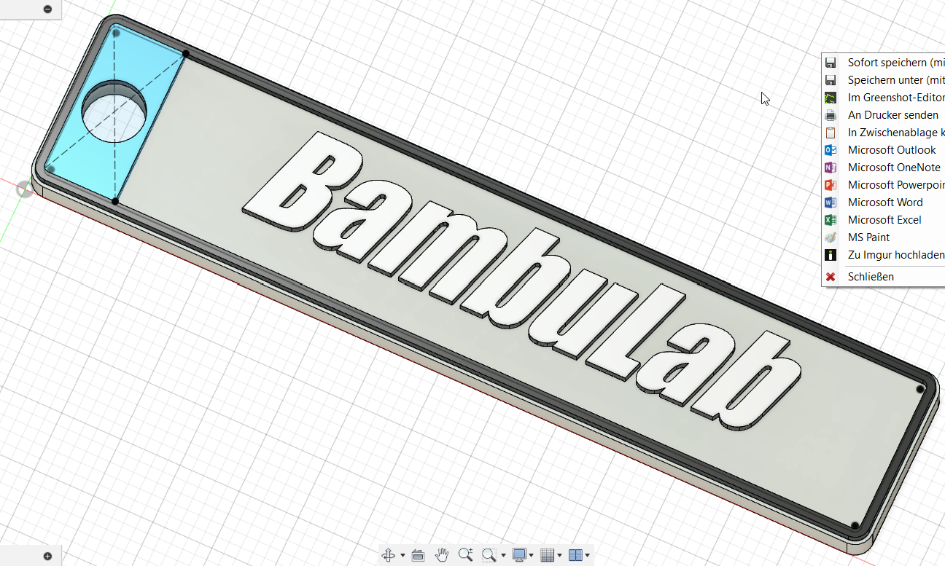
Task: Open screenshot in MS Paint
Action: pyautogui.click(x=884, y=237)
